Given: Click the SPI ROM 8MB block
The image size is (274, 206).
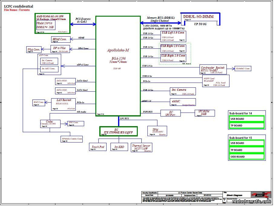Looking at the screenshot, I should click(204, 113).
